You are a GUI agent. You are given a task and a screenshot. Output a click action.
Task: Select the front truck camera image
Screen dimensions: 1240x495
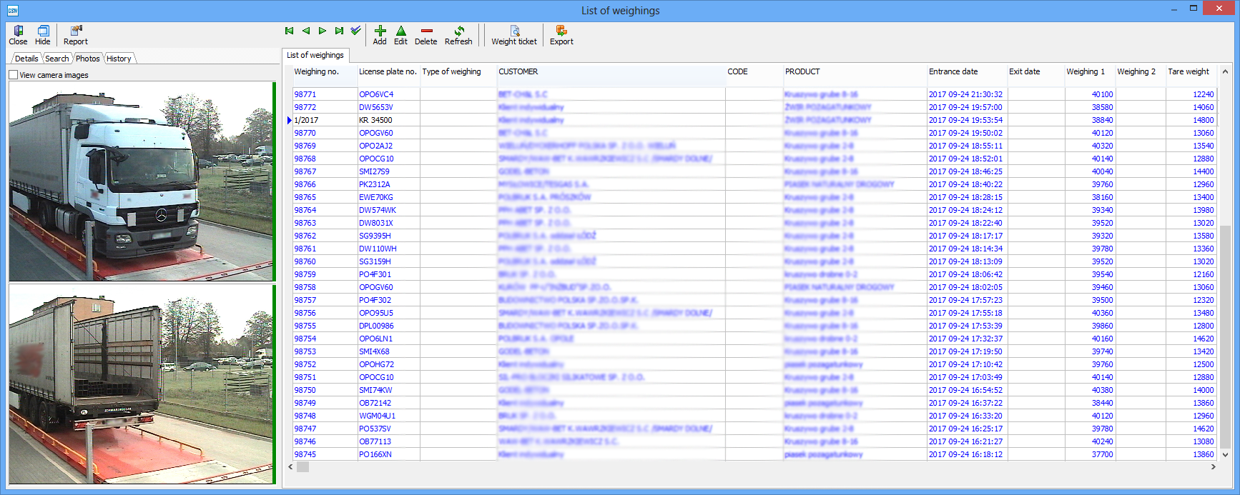coord(141,181)
